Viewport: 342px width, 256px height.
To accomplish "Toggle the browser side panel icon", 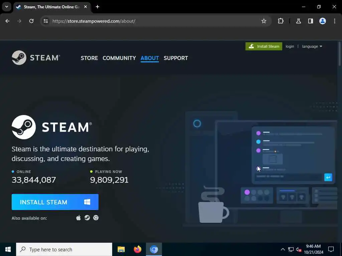I will pos(311,21).
